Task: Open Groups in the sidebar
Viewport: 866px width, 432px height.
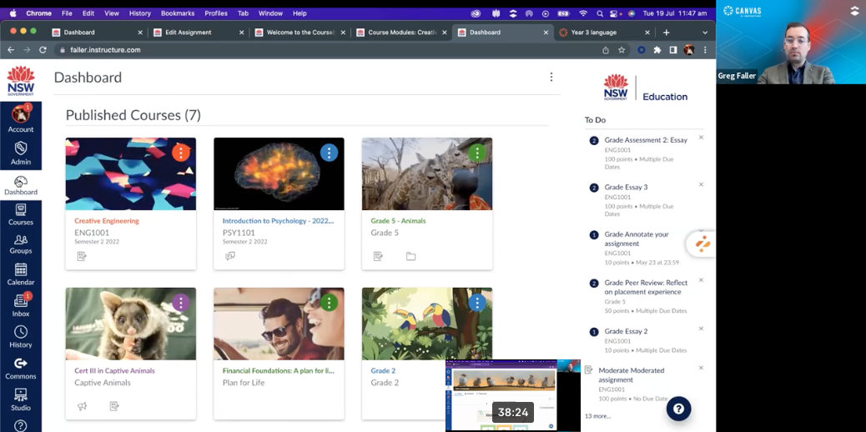Action: [x=20, y=244]
